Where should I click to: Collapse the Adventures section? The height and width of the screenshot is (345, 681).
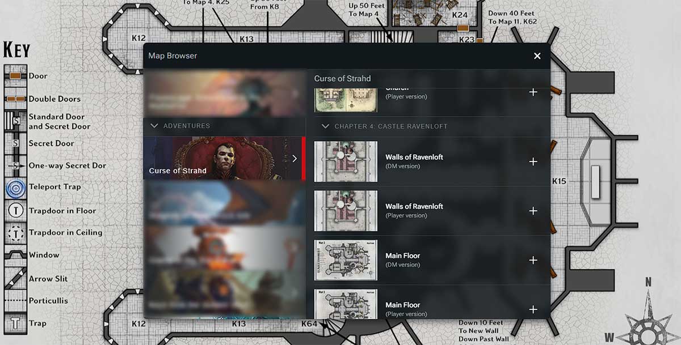click(154, 126)
